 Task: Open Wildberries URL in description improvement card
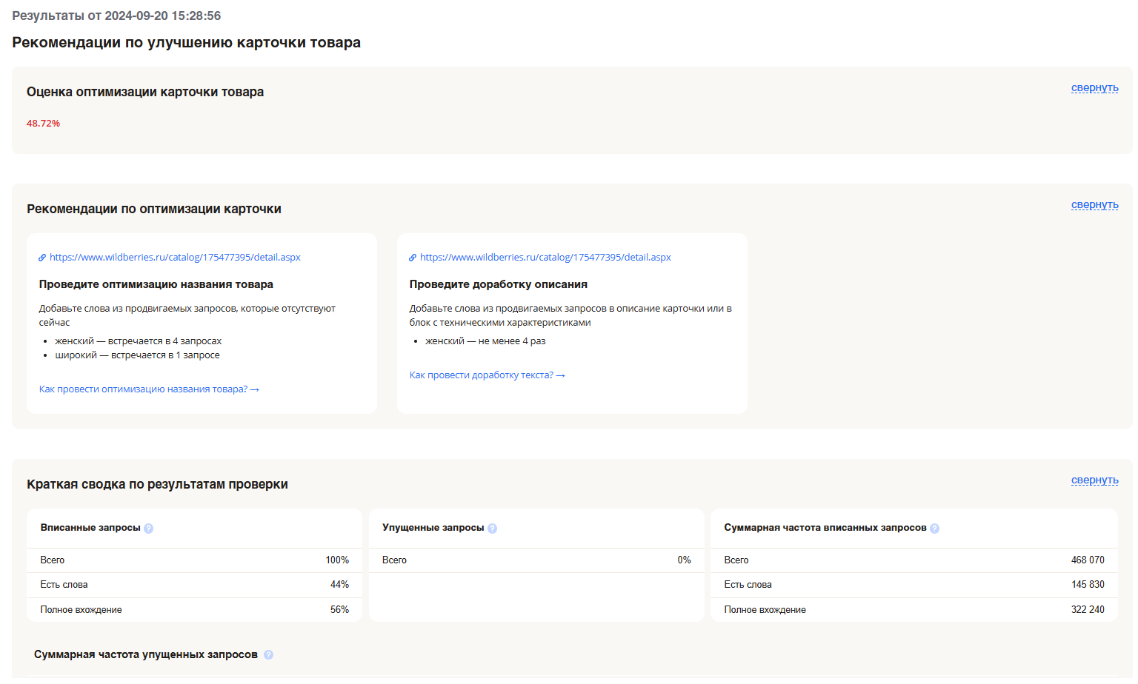tap(545, 258)
